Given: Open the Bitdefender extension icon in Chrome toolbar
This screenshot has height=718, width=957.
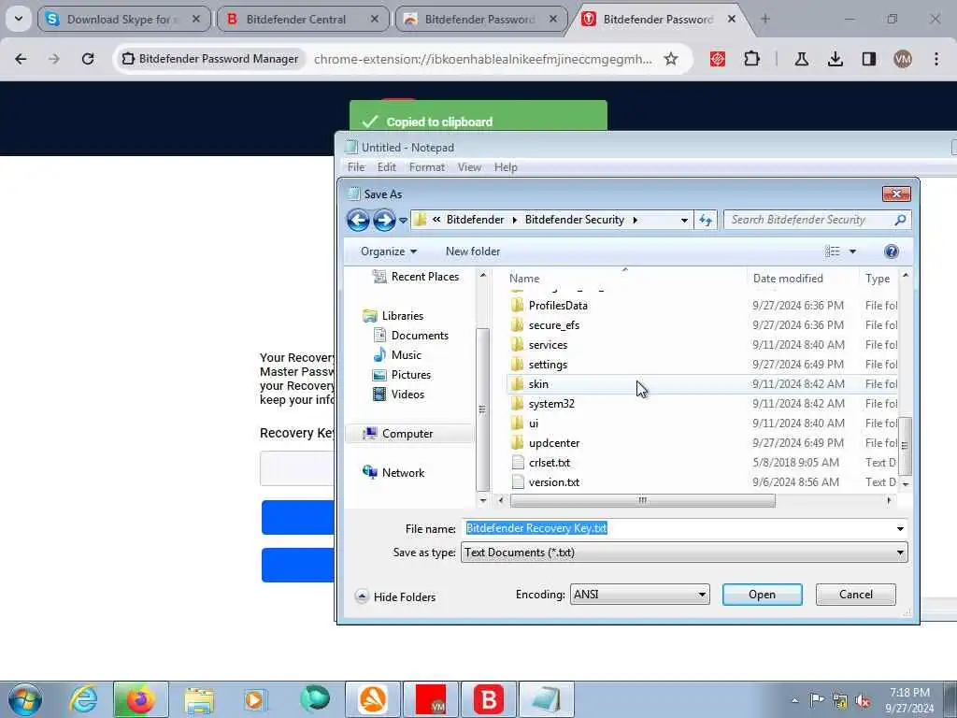Looking at the screenshot, I should click(x=718, y=59).
